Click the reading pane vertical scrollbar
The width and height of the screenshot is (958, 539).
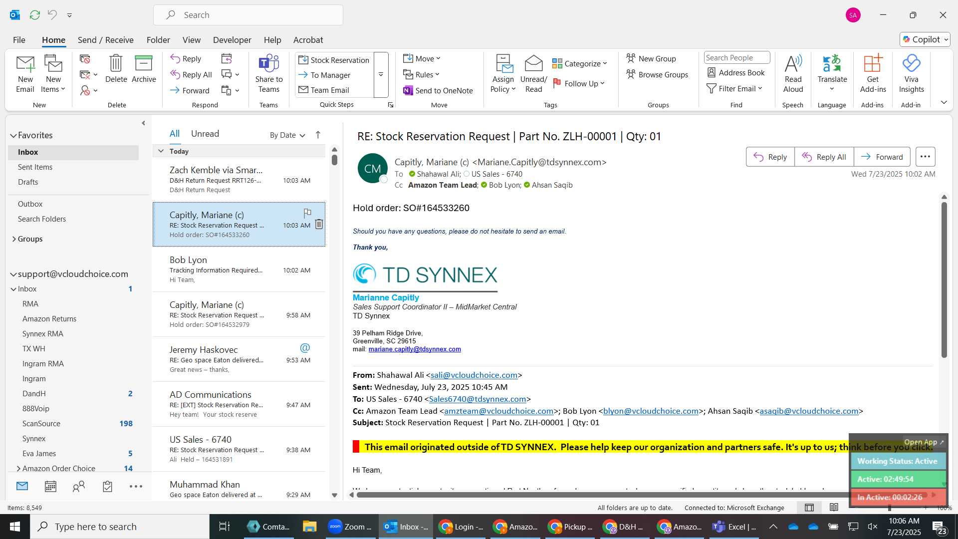click(944, 279)
